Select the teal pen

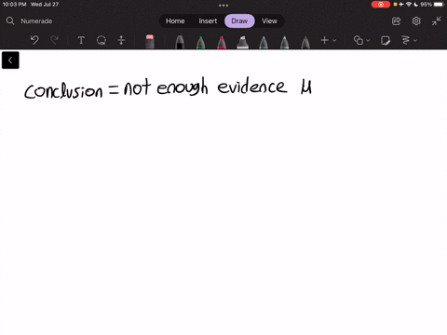click(284, 42)
